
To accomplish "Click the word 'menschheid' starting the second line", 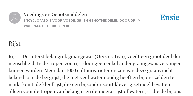I will click(21, 64).
